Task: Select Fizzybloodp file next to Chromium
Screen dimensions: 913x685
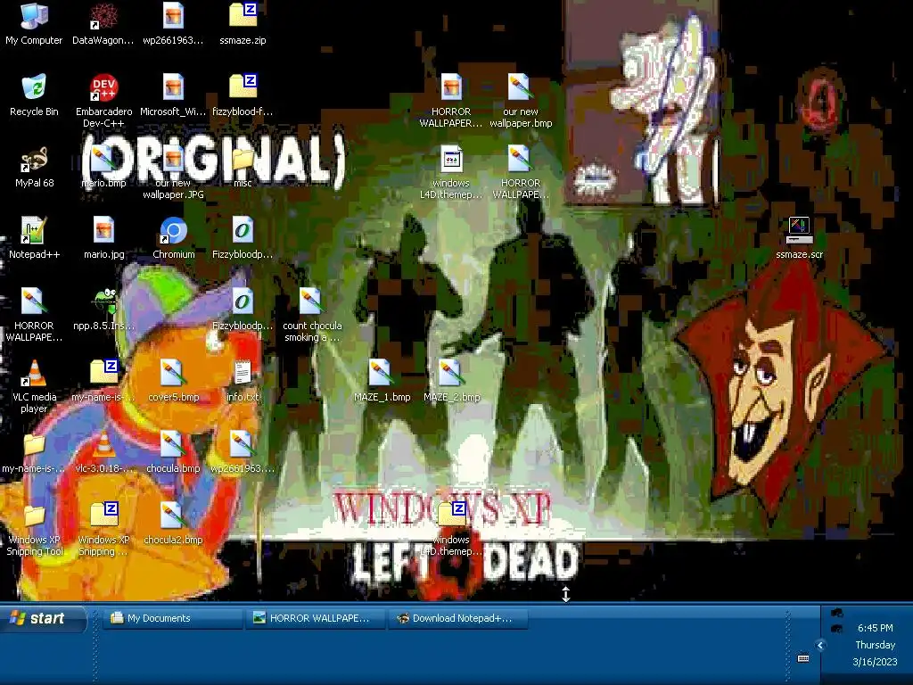Action: [x=243, y=230]
